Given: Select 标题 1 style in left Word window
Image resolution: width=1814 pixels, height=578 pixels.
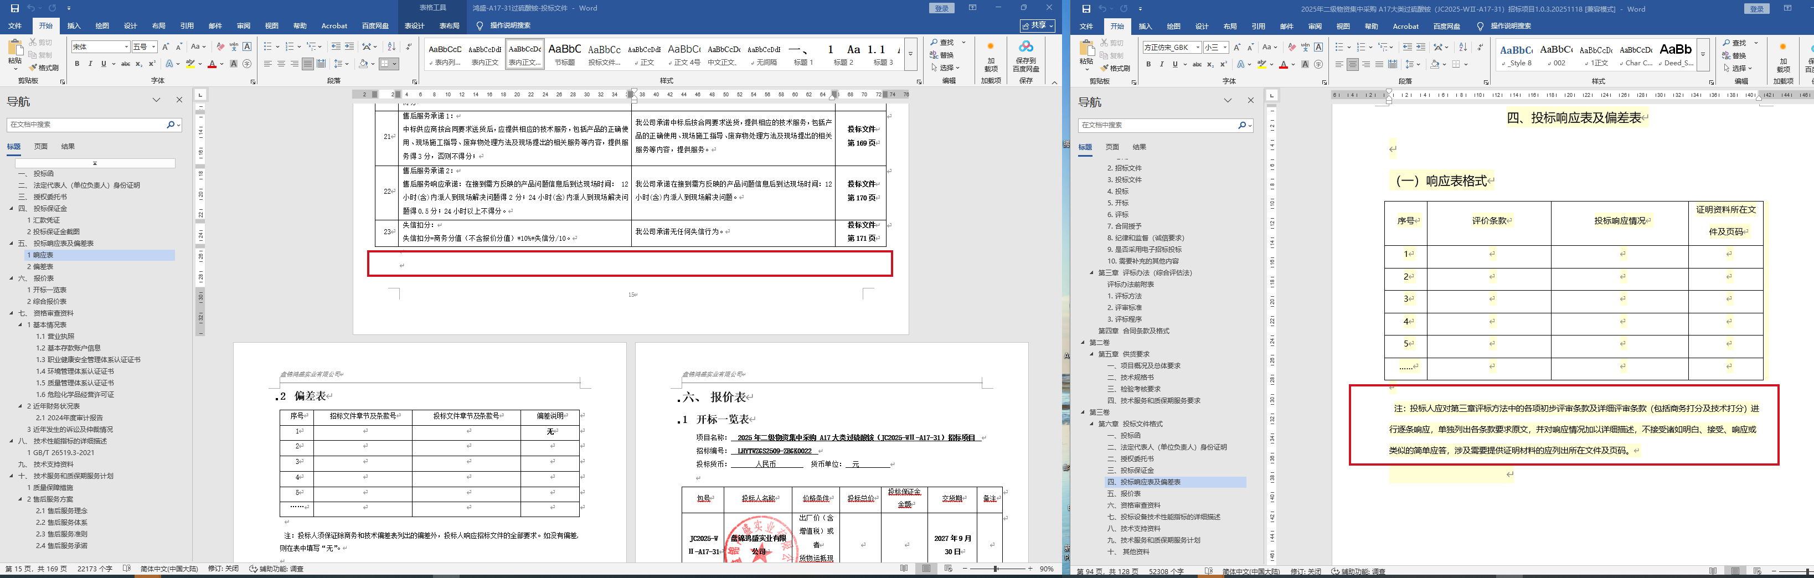Looking at the screenshot, I should click(x=803, y=54).
